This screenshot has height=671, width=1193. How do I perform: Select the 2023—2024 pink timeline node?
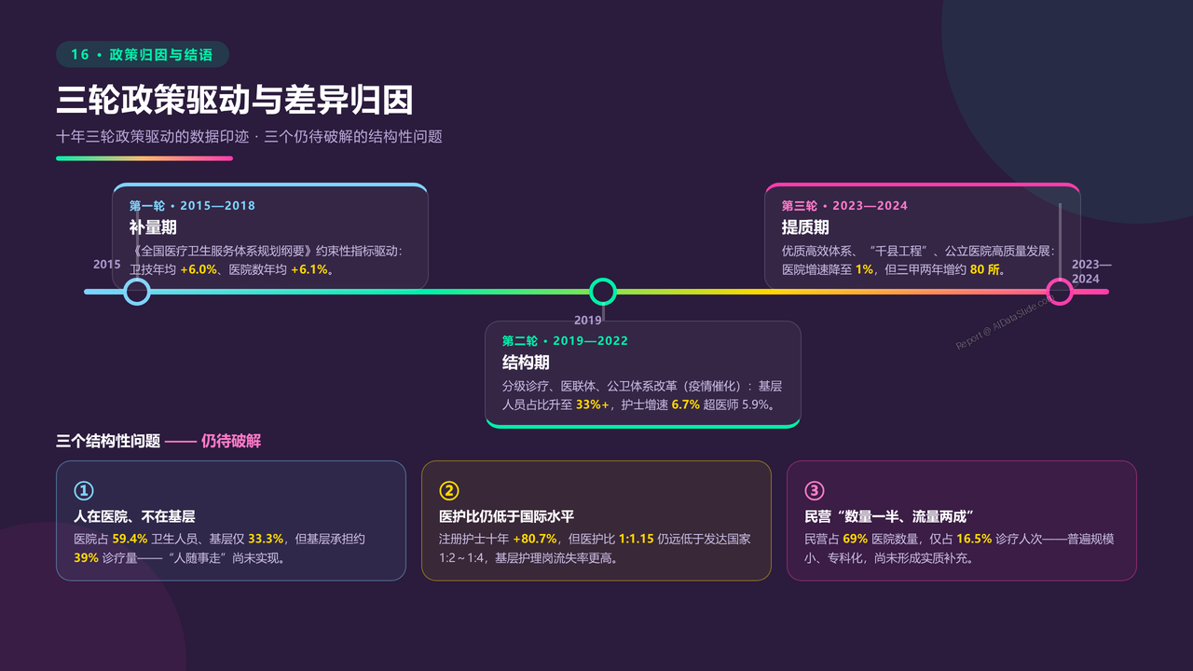coord(1060,292)
